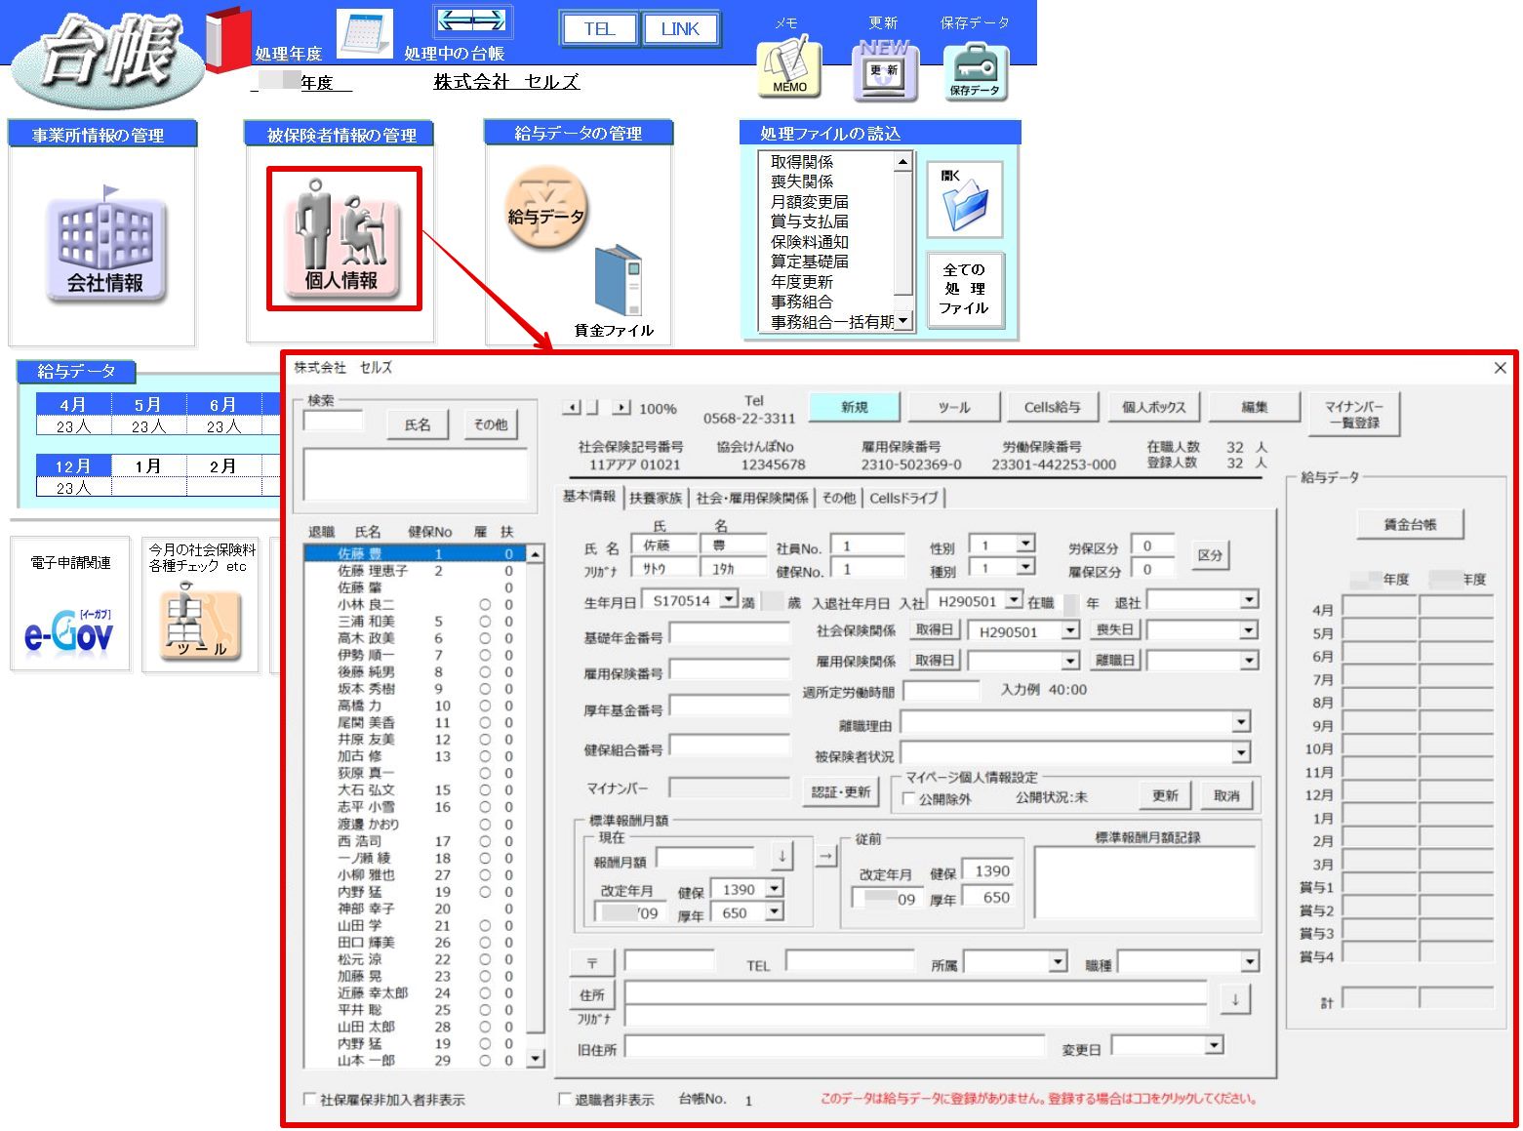Viewport: 1523px width, 1131px height.
Task: Open the 健保 1390 grade dropdown
Action: pos(774,889)
